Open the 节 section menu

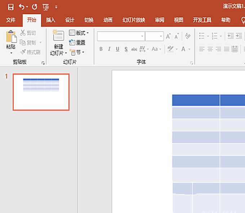pos(77,52)
